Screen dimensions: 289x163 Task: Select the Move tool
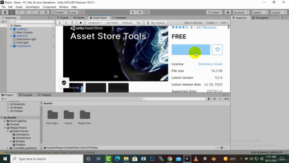click(x=12, y=12)
